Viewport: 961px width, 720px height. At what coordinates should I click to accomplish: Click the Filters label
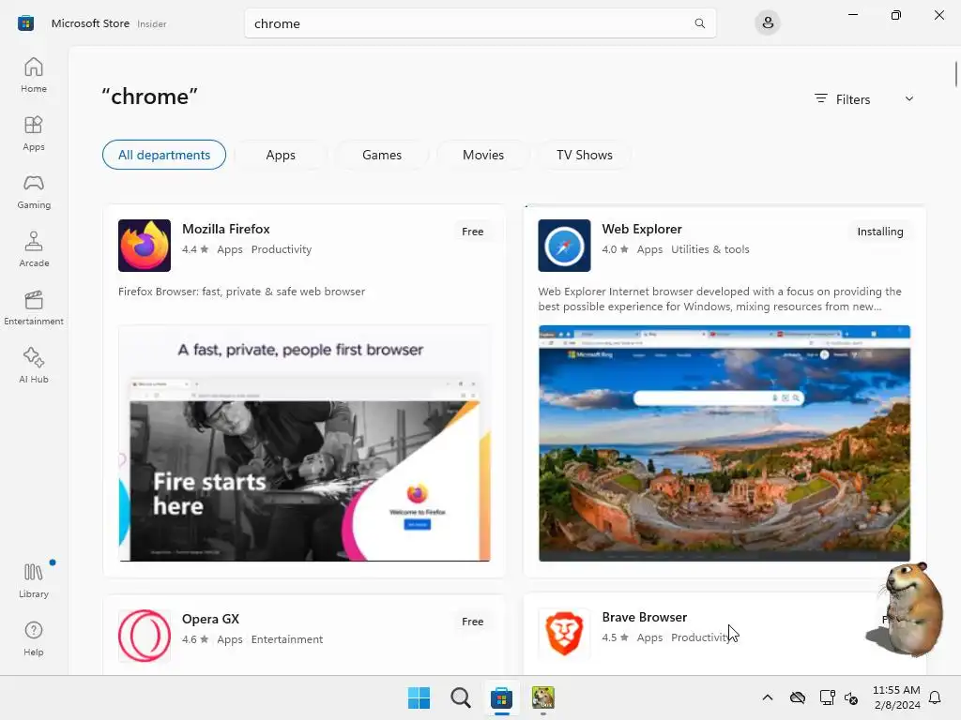pyautogui.click(x=852, y=99)
